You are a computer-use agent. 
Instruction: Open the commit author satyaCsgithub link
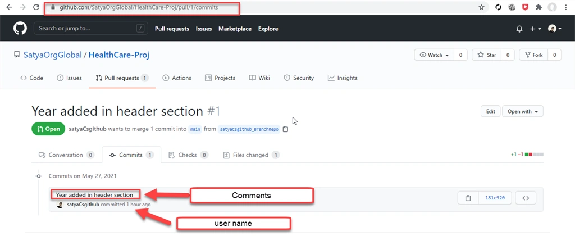tap(83, 205)
